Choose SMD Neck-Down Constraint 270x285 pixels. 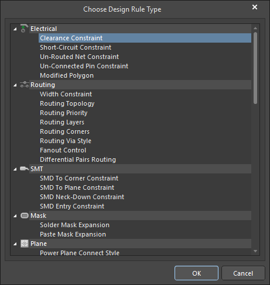82,197
